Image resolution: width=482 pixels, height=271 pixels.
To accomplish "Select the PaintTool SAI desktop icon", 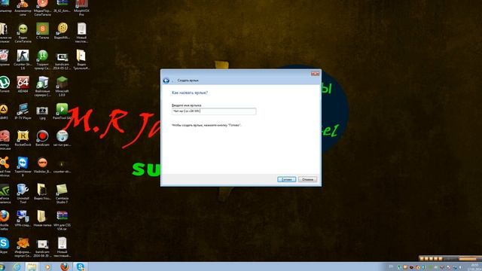I will pyautogui.click(x=62, y=111).
